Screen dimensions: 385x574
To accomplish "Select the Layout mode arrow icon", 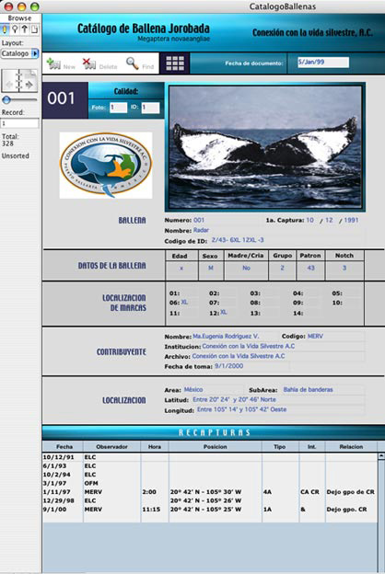I will (x=24, y=29).
